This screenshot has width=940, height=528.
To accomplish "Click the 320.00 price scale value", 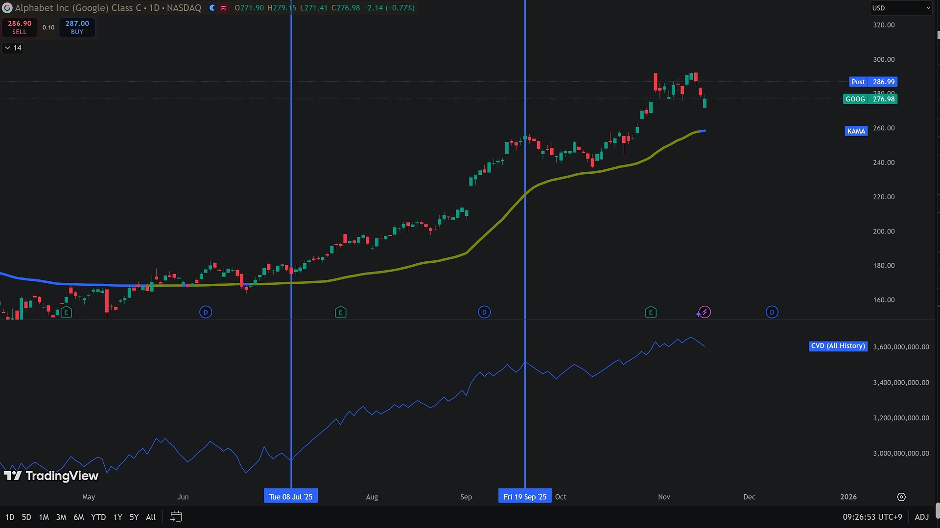I will tap(884, 25).
